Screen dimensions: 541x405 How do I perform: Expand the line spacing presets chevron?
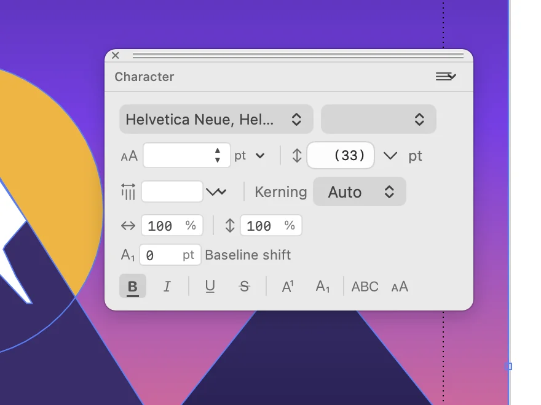[x=390, y=156]
